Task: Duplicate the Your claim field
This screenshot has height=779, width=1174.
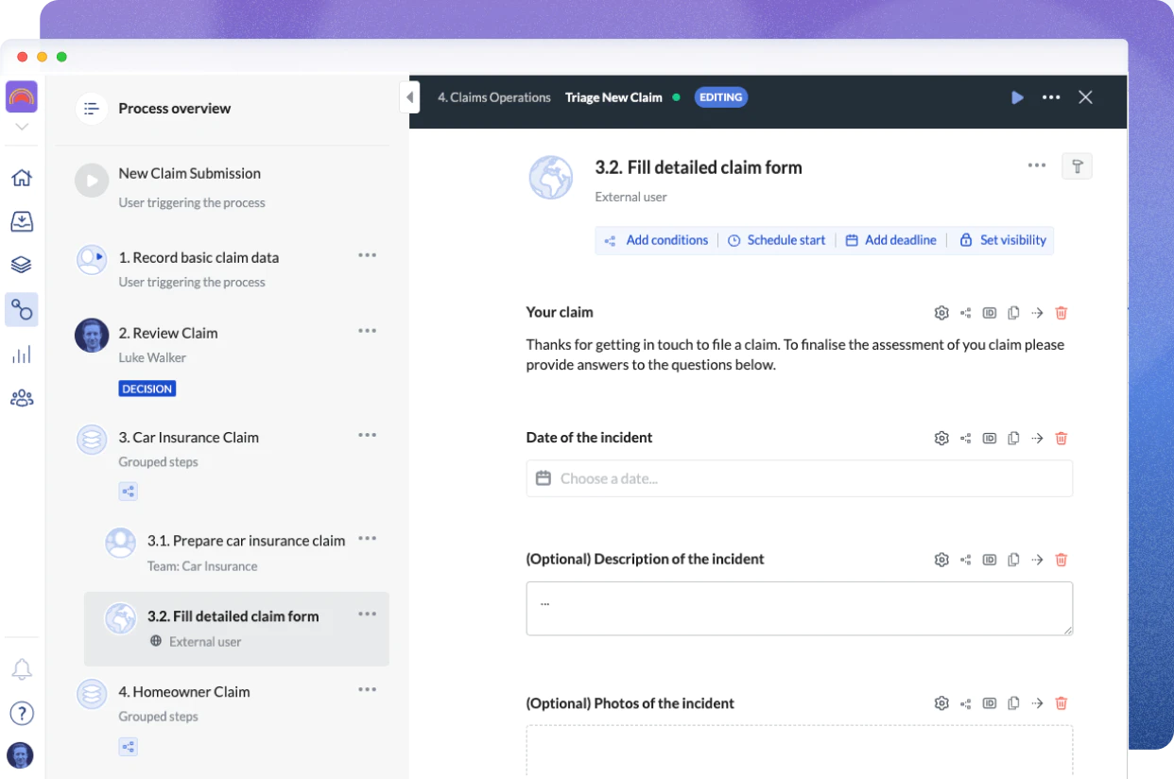Action: 1013,313
